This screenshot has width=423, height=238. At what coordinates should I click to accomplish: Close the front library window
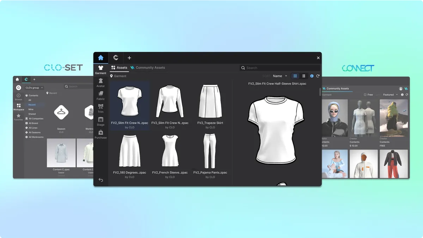pyautogui.click(x=318, y=58)
